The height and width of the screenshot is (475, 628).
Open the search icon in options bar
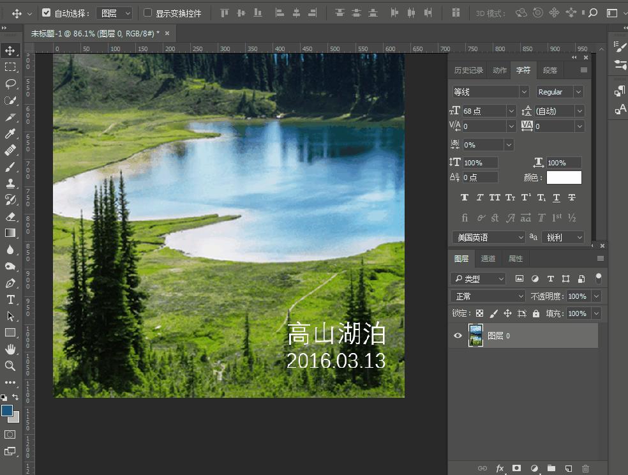click(x=593, y=13)
